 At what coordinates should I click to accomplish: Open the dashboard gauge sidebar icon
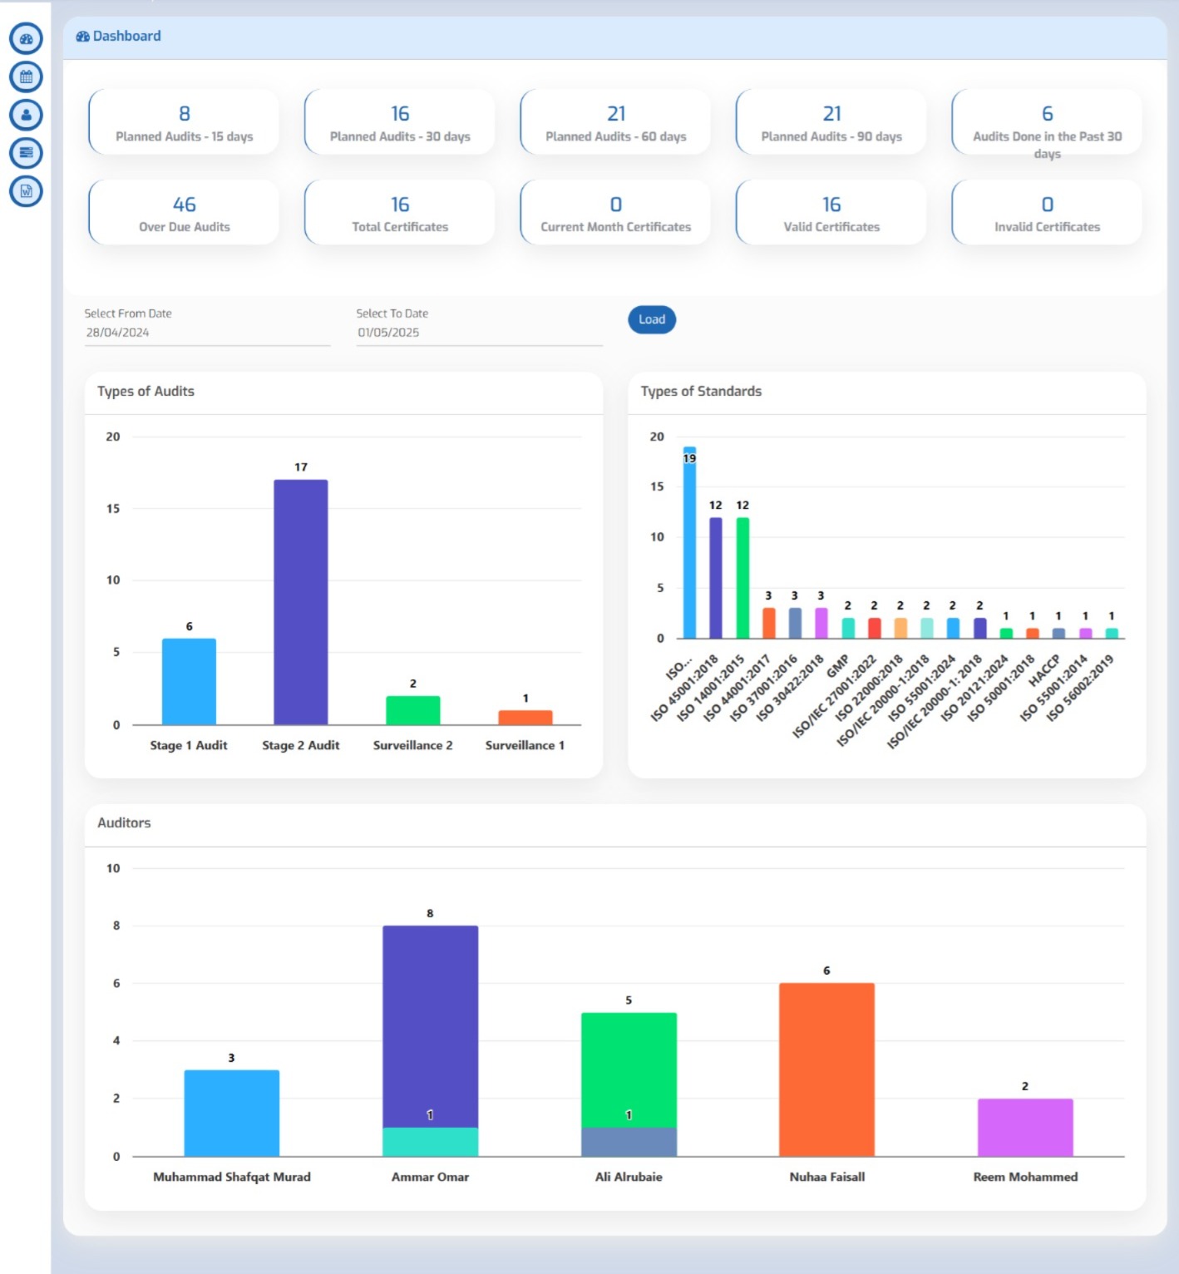26,39
